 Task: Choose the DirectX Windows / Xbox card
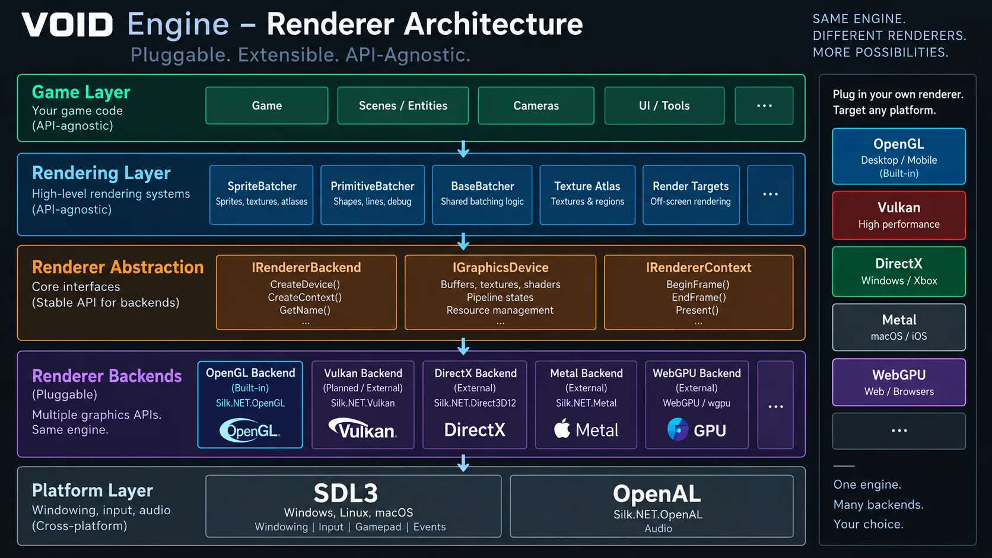pos(899,272)
